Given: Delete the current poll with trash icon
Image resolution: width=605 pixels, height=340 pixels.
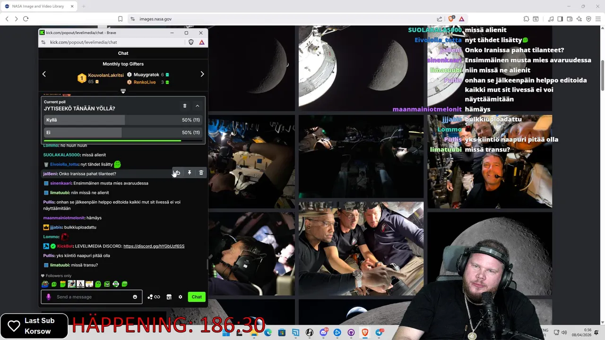Looking at the screenshot, I should [x=185, y=106].
